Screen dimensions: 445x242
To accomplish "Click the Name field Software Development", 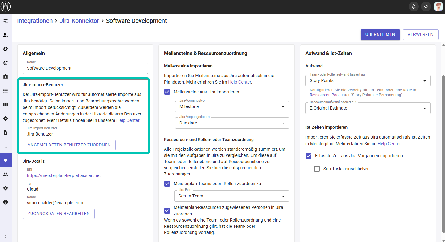I will (x=85, y=68).
